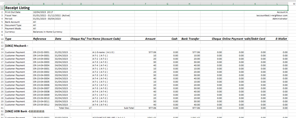
Task: Click the [1061] Maybank group cell
Action: [x=19, y=46]
